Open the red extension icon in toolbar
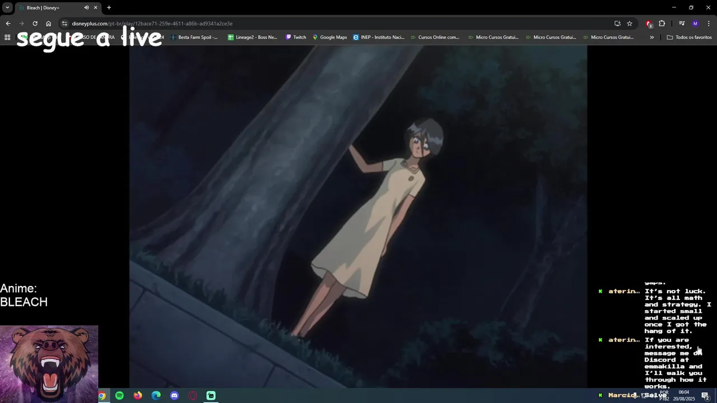 [x=649, y=24]
